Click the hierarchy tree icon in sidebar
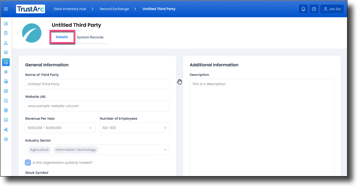The image size is (358, 187). pyautogui.click(x=6, y=43)
